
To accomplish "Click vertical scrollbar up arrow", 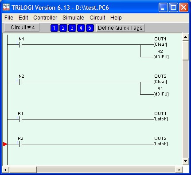I will coord(186,37).
